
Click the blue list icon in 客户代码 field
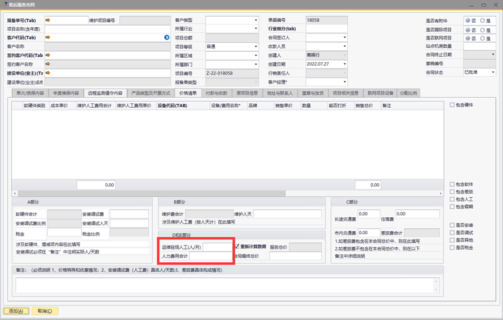pyautogui.click(x=167, y=38)
